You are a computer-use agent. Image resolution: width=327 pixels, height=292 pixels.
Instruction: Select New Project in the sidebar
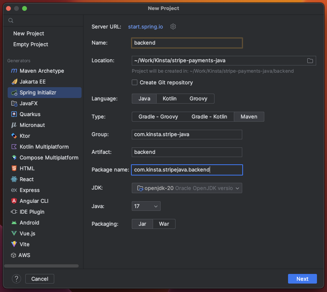29,33
